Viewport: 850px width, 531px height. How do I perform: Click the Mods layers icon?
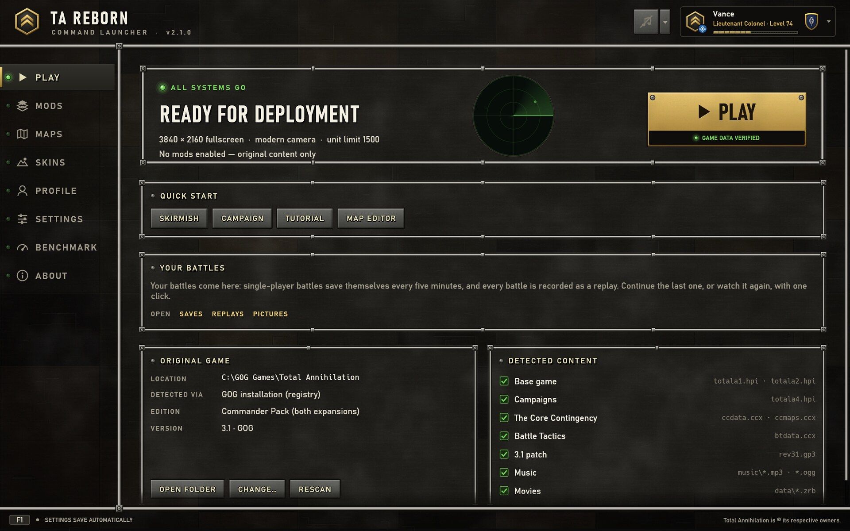pyautogui.click(x=23, y=106)
